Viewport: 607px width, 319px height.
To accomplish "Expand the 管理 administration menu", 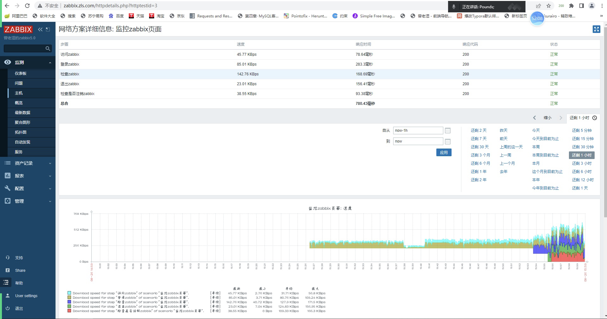I will pyautogui.click(x=28, y=201).
